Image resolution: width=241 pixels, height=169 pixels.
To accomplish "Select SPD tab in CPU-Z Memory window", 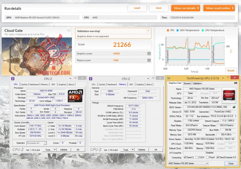I will click(131, 84).
